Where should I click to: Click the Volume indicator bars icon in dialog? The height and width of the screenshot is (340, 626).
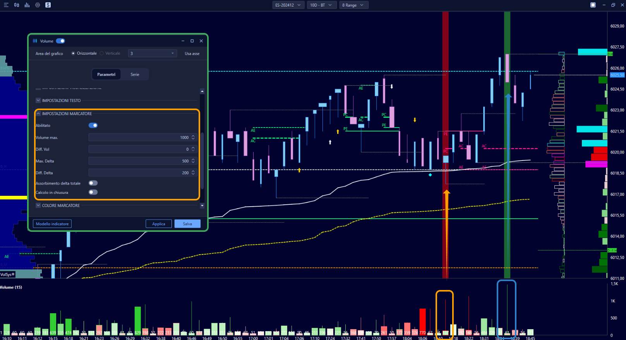35,41
